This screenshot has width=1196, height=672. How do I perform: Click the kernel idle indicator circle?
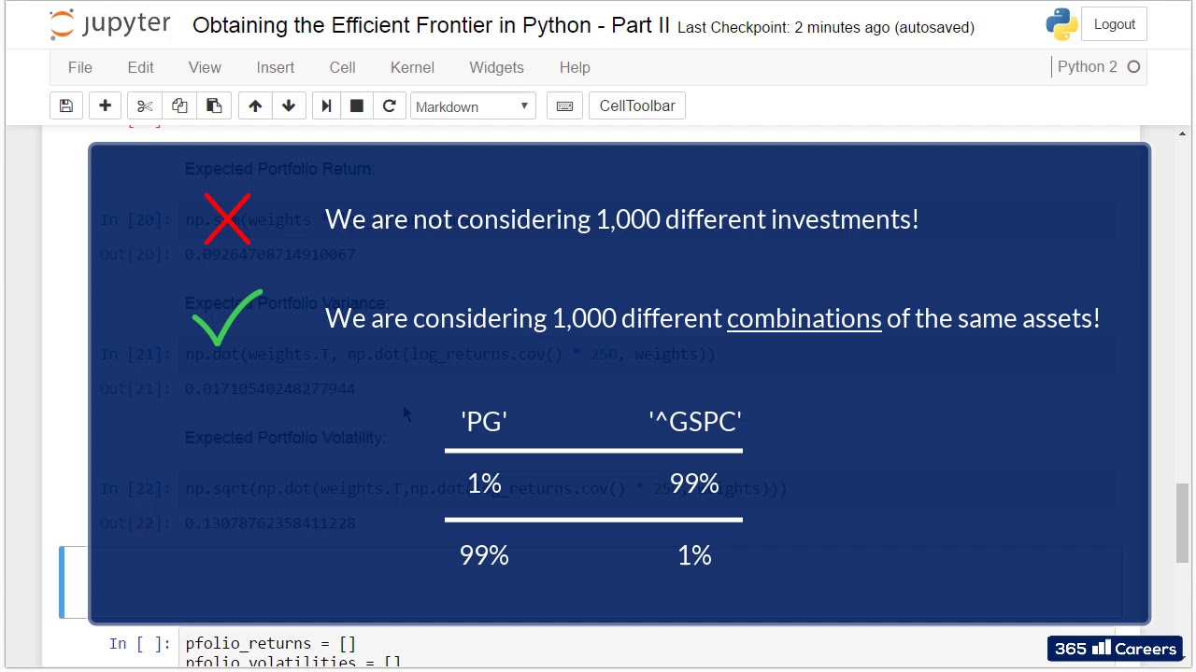point(1133,67)
